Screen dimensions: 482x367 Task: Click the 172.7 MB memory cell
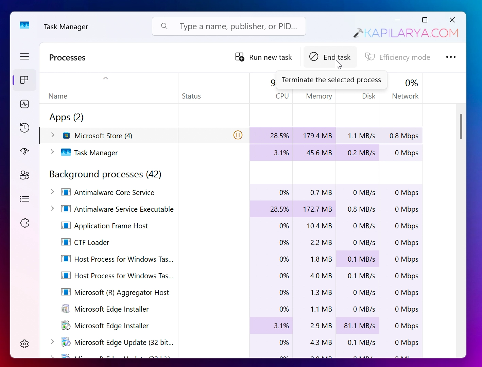coord(314,209)
